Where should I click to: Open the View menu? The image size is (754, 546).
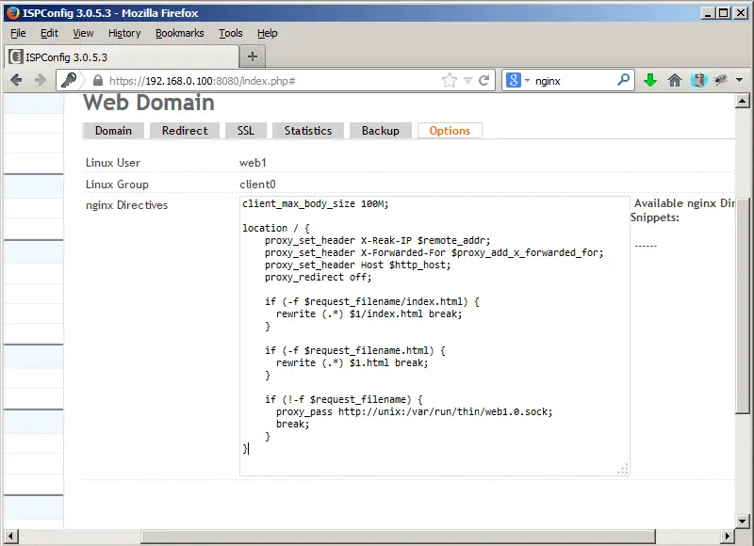(x=83, y=33)
